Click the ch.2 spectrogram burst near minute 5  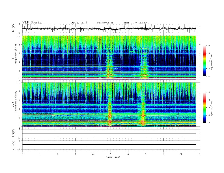click(x=110, y=110)
